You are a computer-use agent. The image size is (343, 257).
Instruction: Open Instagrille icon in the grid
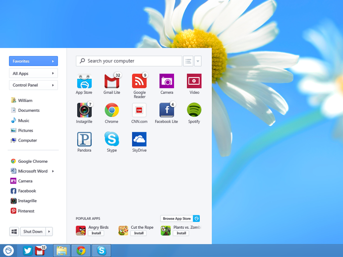pos(84,110)
